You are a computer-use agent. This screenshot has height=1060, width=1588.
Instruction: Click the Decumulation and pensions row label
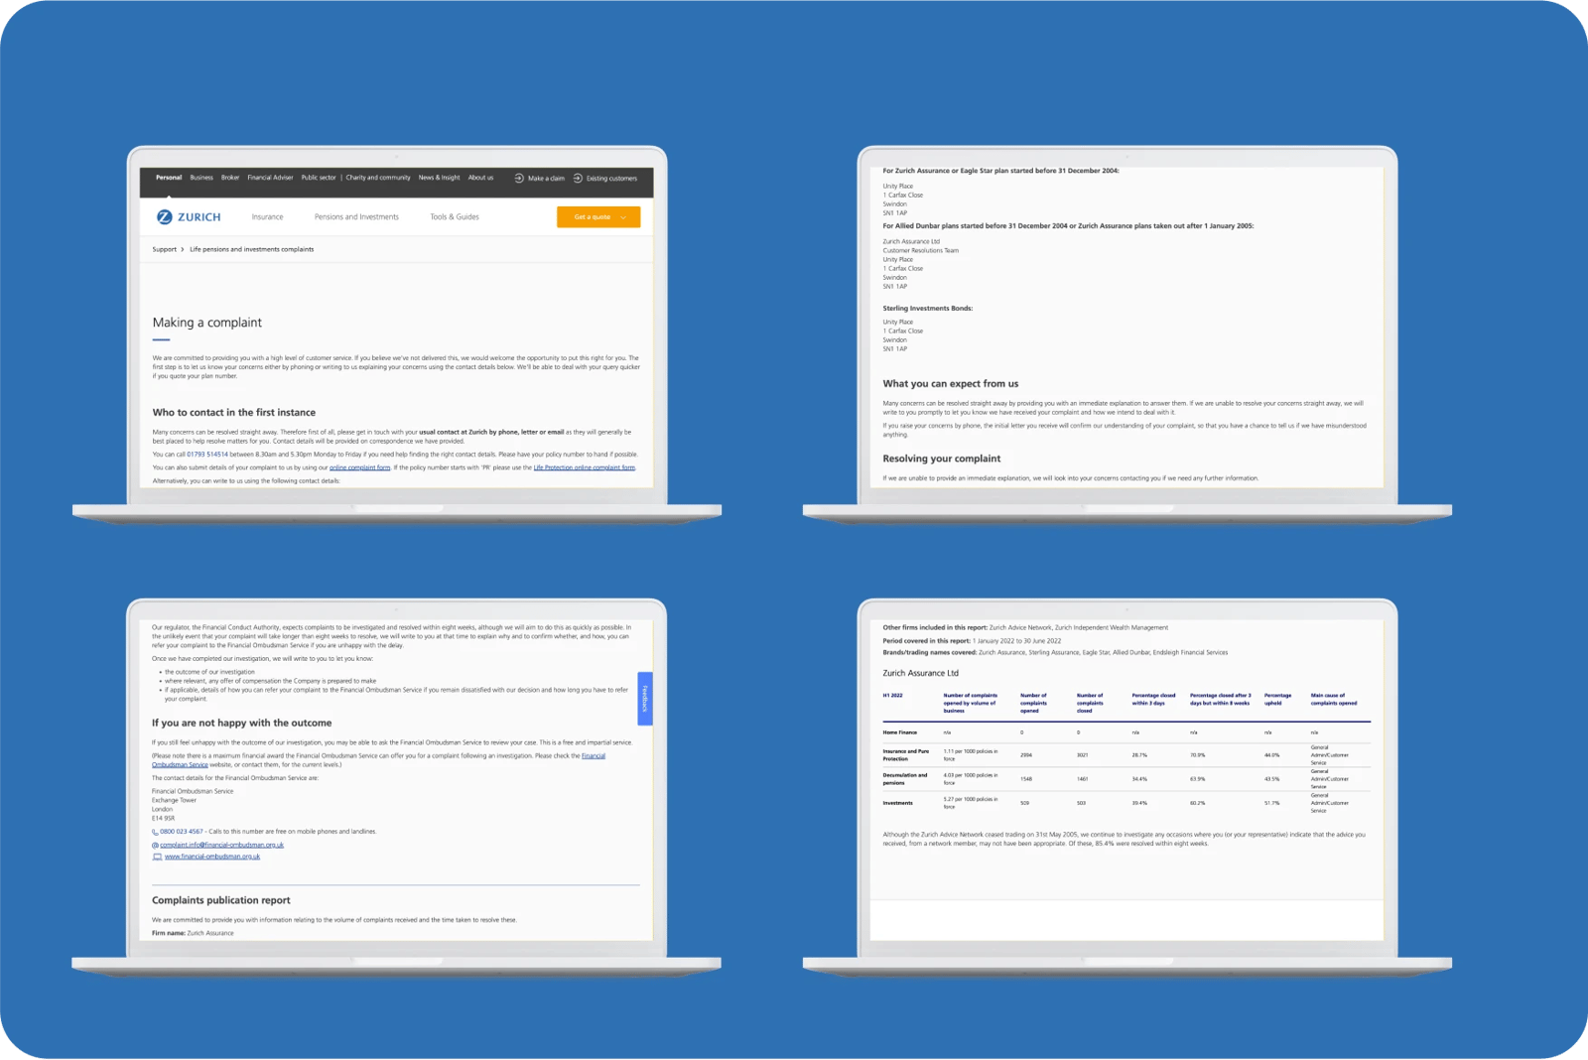click(x=905, y=779)
